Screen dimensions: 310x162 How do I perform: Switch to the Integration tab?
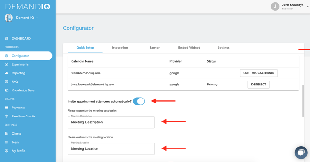tap(120, 48)
